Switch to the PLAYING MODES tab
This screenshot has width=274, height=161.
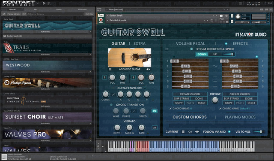click(x=240, y=117)
